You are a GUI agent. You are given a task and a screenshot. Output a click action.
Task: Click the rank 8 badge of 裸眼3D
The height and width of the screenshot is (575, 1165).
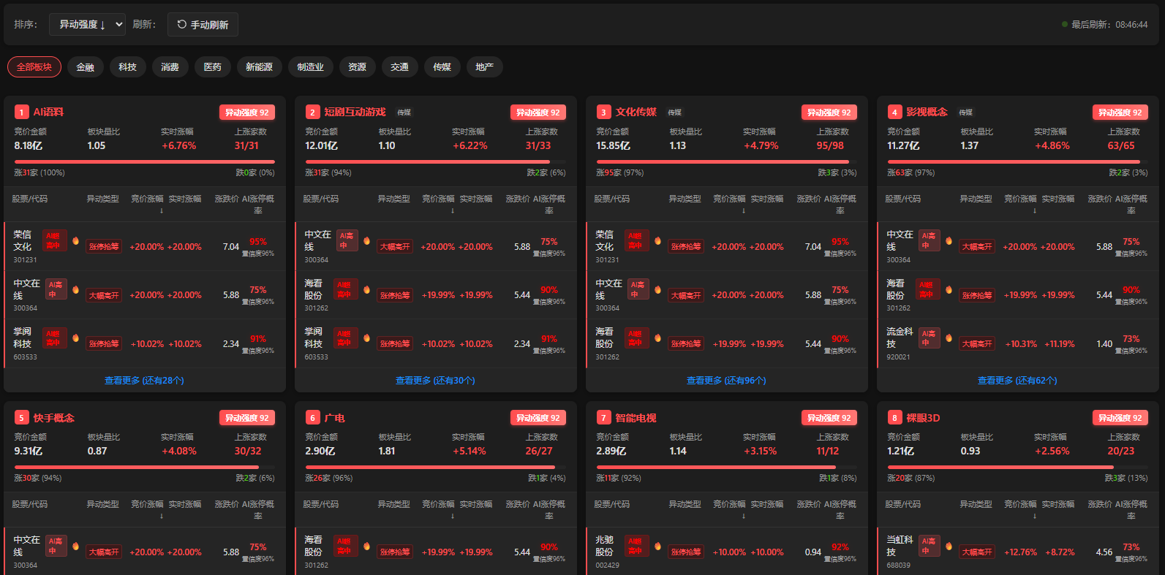tap(894, 418)
